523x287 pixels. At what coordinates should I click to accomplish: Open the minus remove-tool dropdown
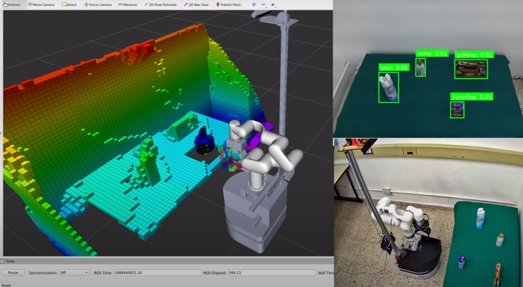point(264,5)
